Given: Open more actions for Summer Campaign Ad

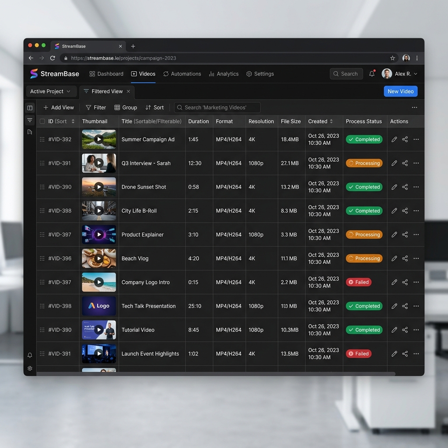Looking at the screenshot, I should pyautogui.click(x=416, y=140).
